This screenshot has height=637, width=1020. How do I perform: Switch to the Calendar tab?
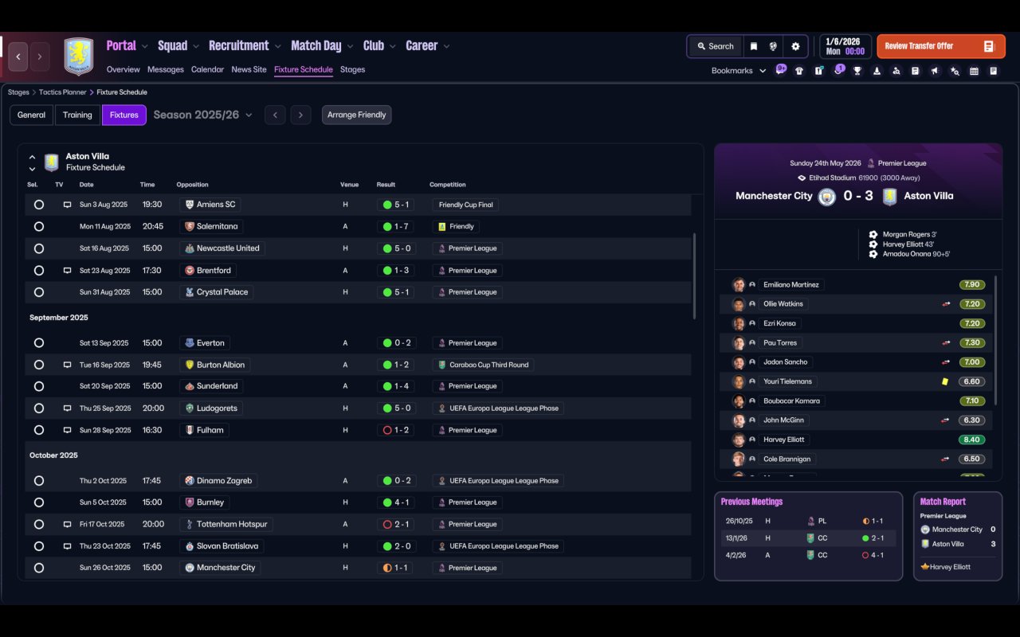(x=207, y=69)
